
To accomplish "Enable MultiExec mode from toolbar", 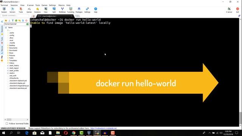I will pos(62,10).
